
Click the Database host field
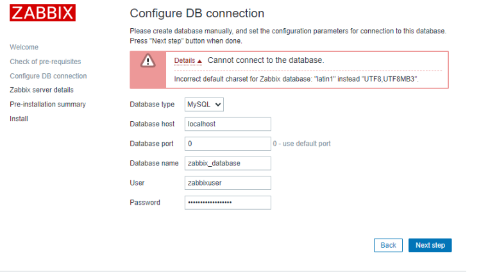tap(228, 124)
